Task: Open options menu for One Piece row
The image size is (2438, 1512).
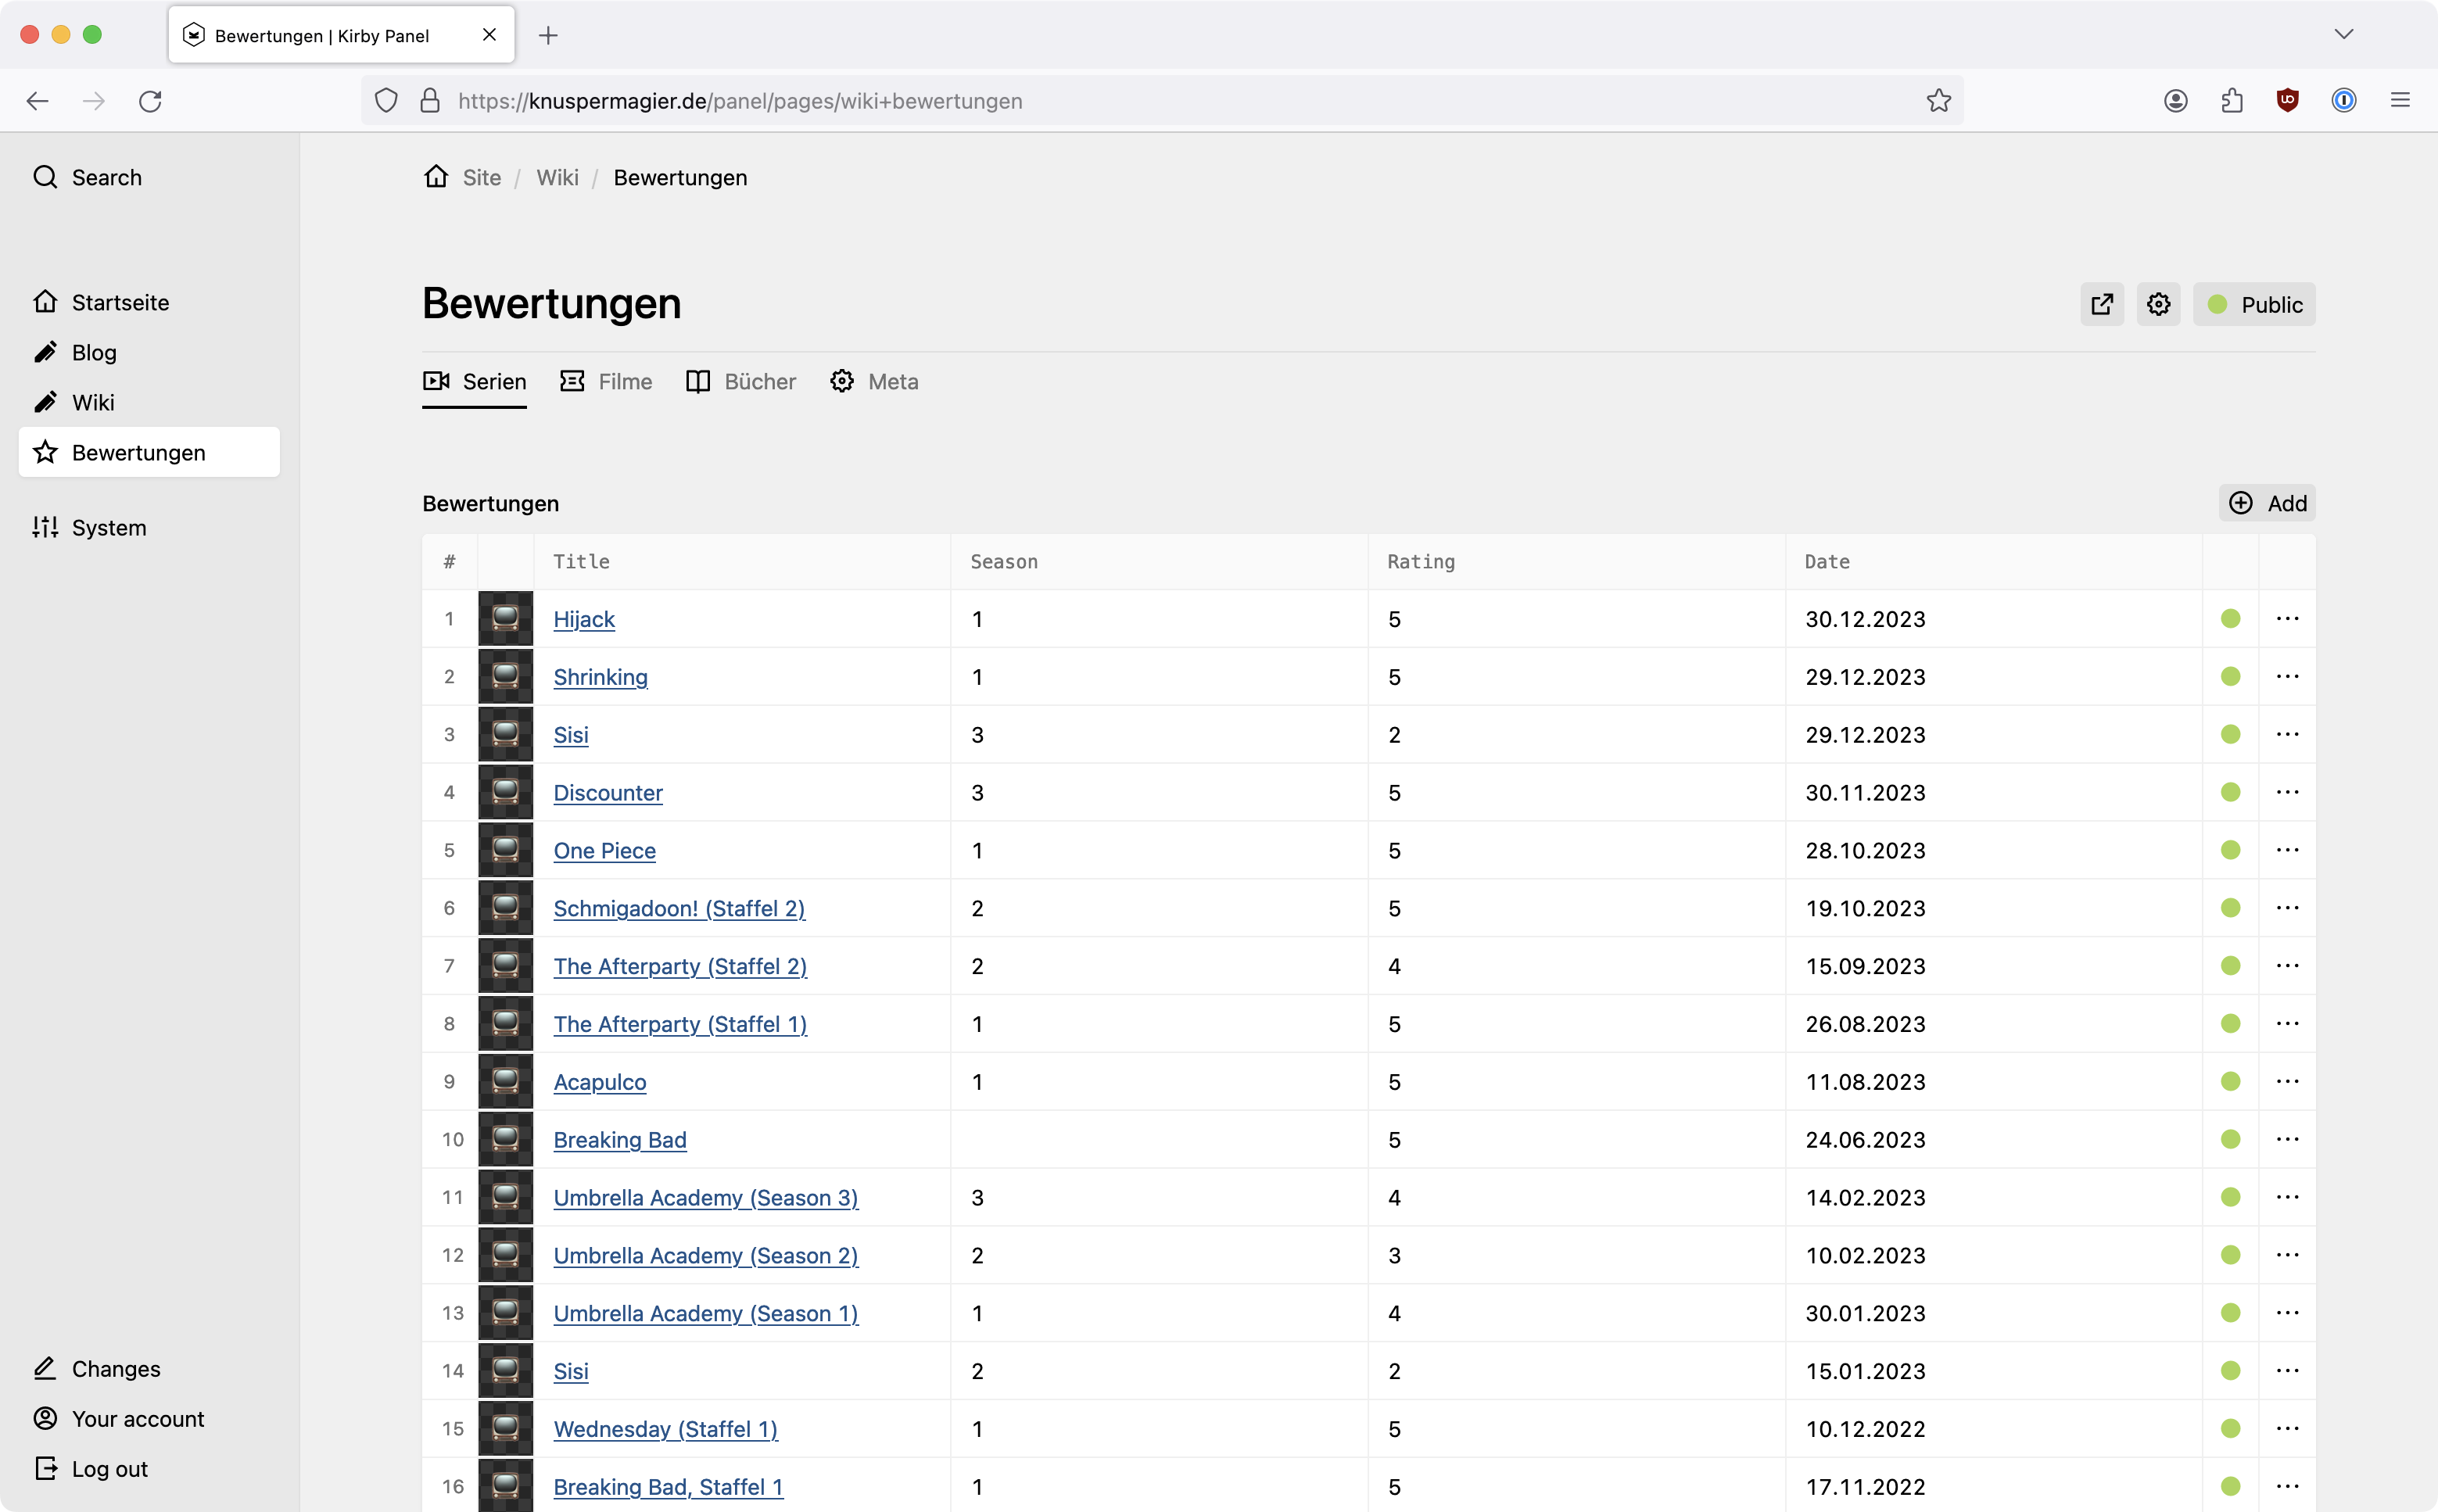Action: (2287, 850)
